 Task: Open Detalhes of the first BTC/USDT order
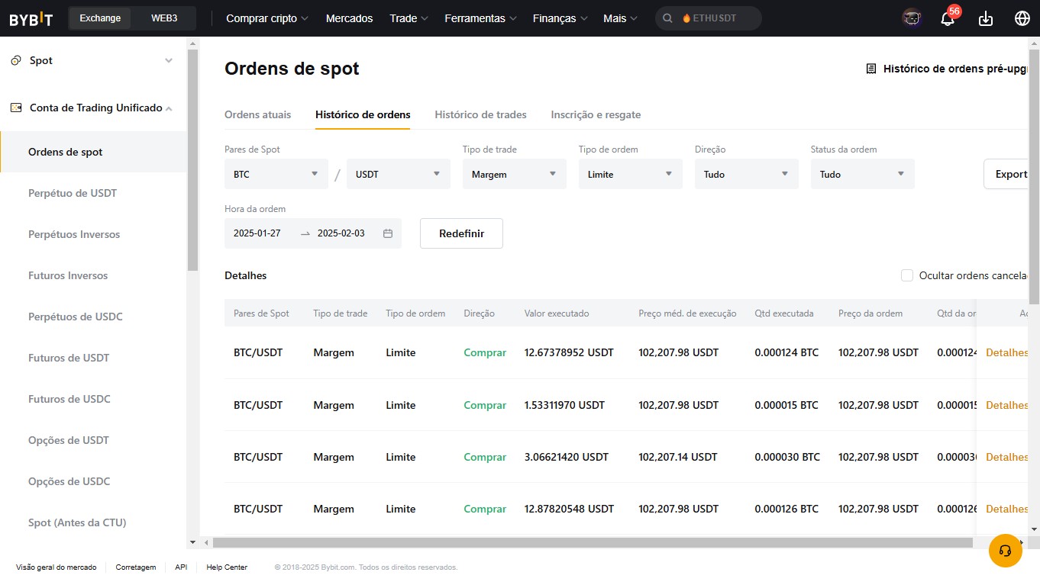1005,352
